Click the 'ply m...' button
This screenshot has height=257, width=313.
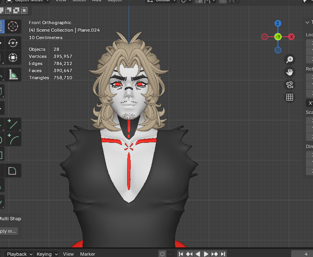pyautogui.click(x=8, y=231)
